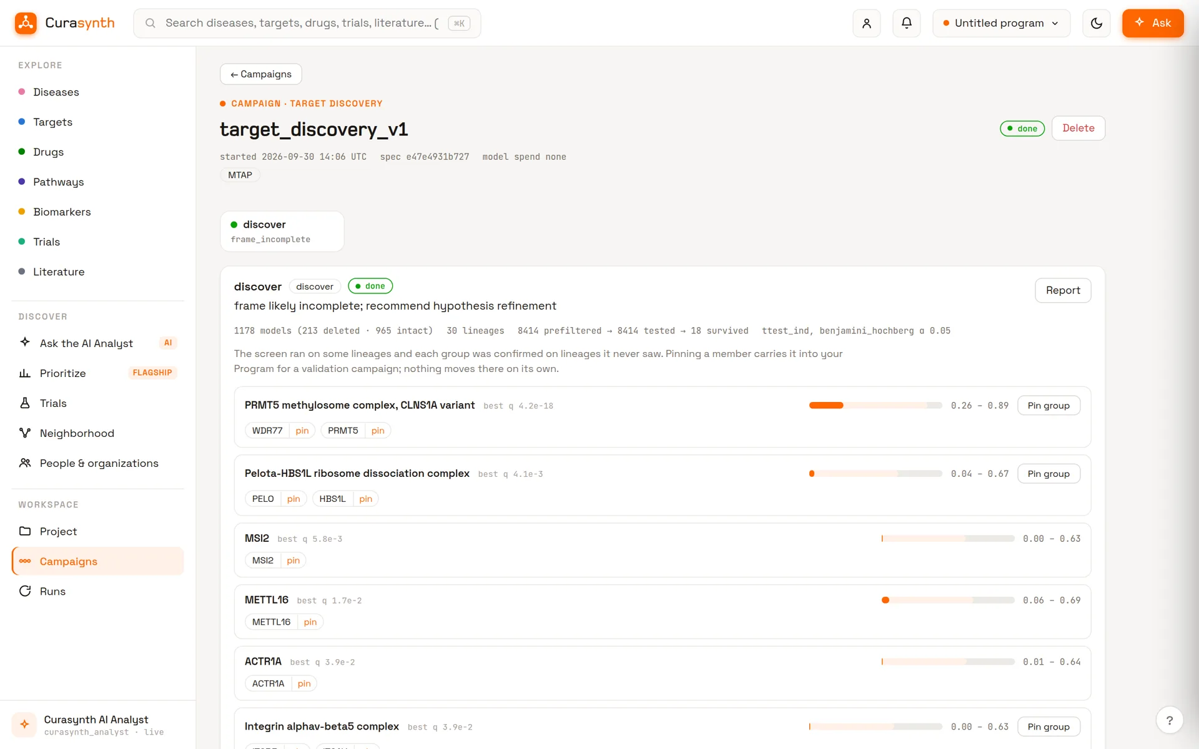This screenshot has height=749, width=1199.
Task: Click the Runs refresh icon
Action: point(25,591)
